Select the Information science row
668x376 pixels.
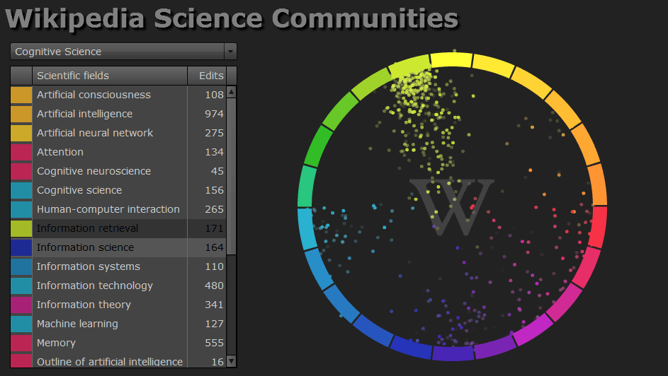tap(118, 247)
